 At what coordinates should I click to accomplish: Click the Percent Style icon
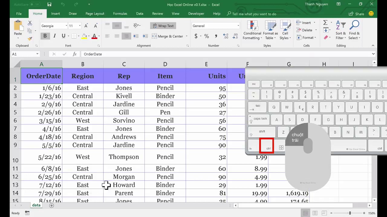click(207, 36)
